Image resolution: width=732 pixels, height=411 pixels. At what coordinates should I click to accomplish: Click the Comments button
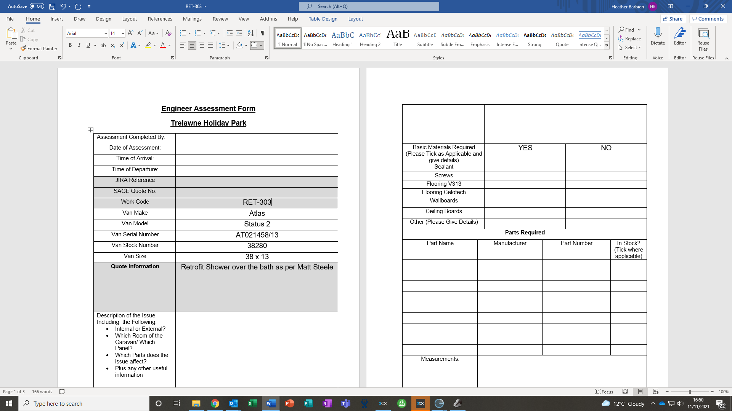(708, 19)
